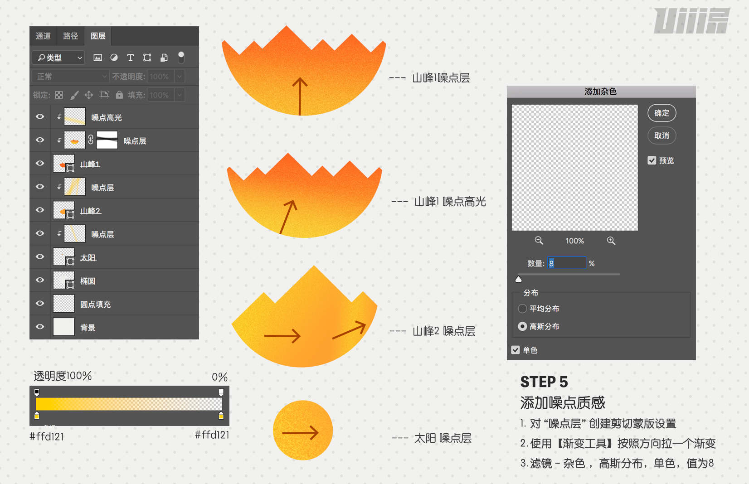The height and width of the screenshot is (484, 749).
Task: Click the white layer mask thumbnail
Action: [x=107, y=140]
